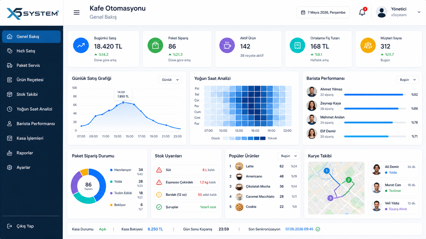Screen dimensions: 426x239
Task: Click Ahmet Yılmaz performance bar
Action: point(375,95)
